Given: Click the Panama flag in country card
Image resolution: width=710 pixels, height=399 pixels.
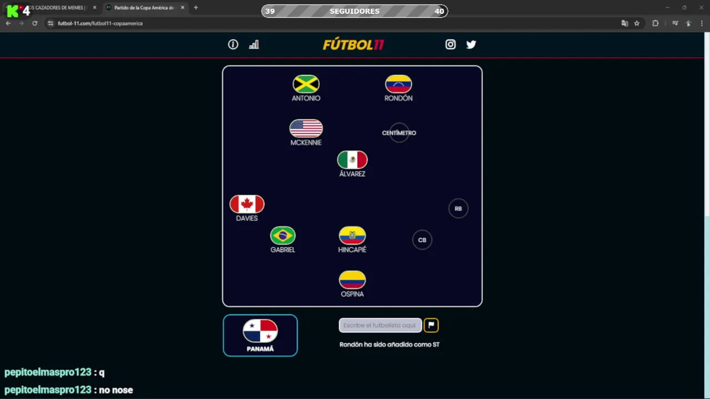Looking at the screenshot, I should tap(260, 331).
